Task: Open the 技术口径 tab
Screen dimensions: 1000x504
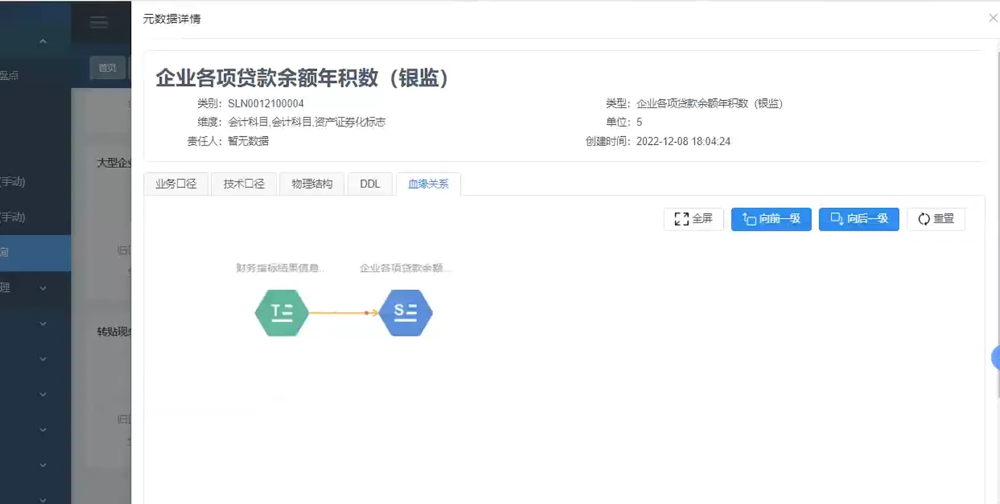Action: 244,184
